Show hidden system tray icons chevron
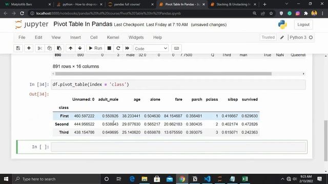Screen dimensions: 328x184 pyautogui.click(x=282, y=179)
